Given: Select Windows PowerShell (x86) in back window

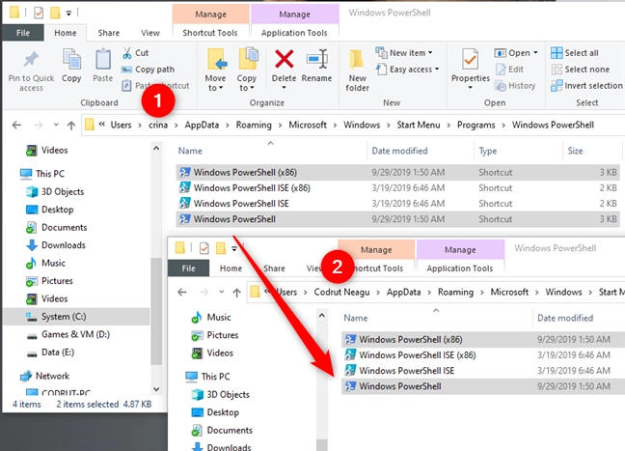Looking at the screenshot, I should click(397, 173).
